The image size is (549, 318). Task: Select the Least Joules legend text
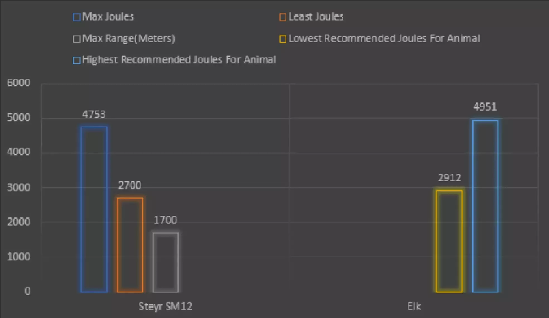(316, 17)
